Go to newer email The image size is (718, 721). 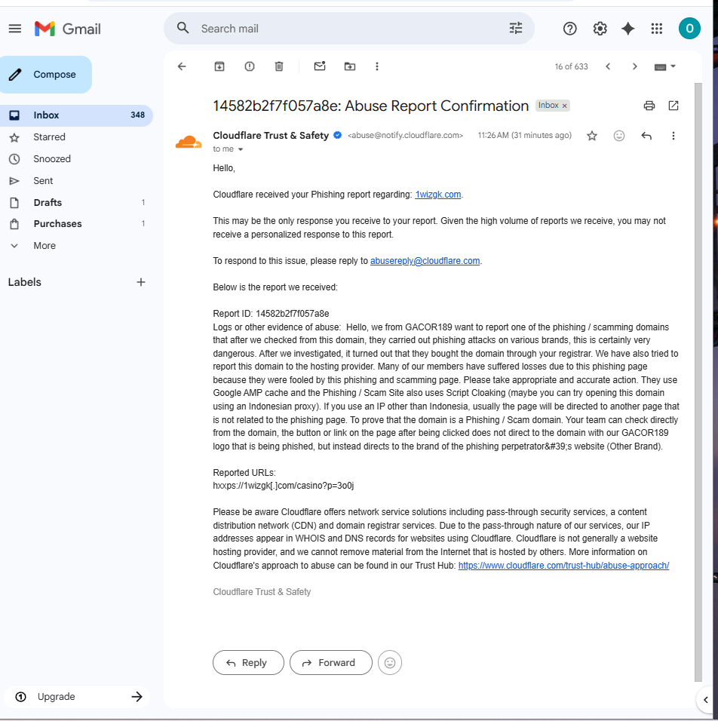(x=608, y=66)
